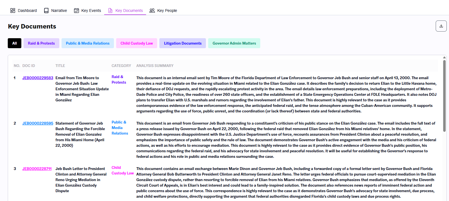449x201 pixels.
Task: Click the 'Public & Media Relations' category in row 2
Action: pos(120,128)
